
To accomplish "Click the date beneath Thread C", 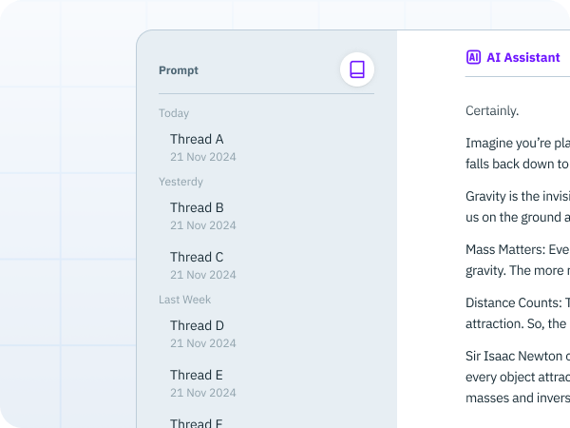I will point(203,275).
